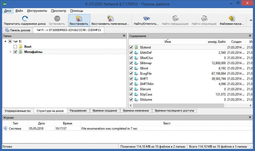
Task: Close the Журнал panel
Action: [250, 117]
